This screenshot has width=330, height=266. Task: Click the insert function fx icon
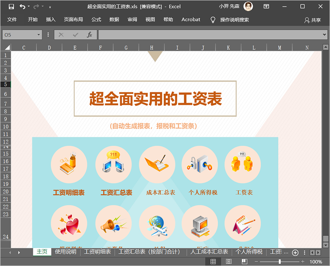[x=90, y=35]
